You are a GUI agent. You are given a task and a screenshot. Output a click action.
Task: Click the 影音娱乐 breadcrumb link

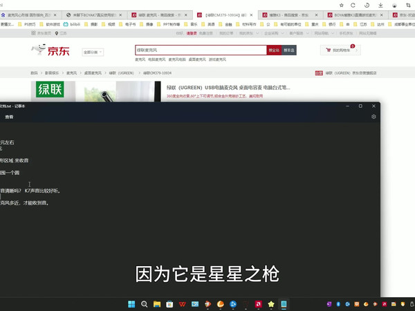point(52,73)
